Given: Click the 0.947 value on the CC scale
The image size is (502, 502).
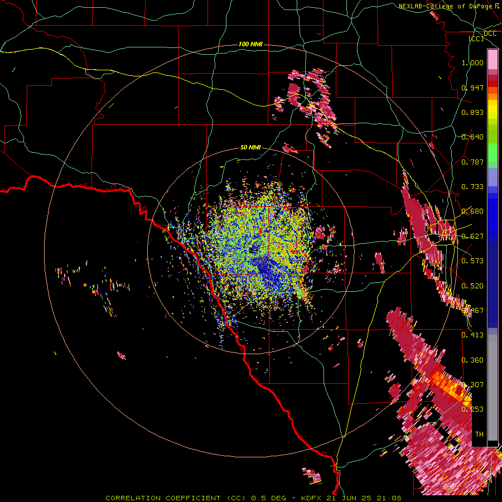Looking at the screenshot, I should (472, 88).
